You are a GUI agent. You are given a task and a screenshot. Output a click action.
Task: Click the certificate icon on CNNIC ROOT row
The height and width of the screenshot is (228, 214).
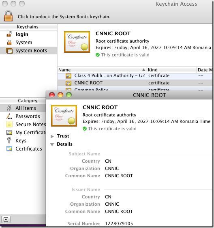click(x=68, y=83)
